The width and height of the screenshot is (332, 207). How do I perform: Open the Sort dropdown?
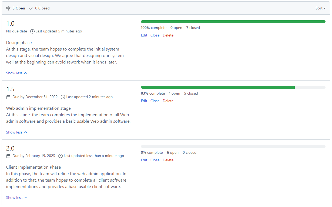[x=320, y=8]
